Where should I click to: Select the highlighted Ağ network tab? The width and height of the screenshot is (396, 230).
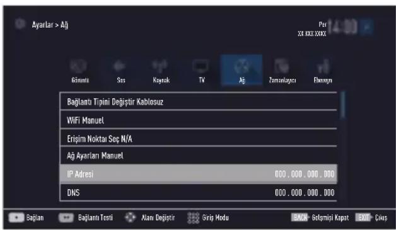(242, 71)
